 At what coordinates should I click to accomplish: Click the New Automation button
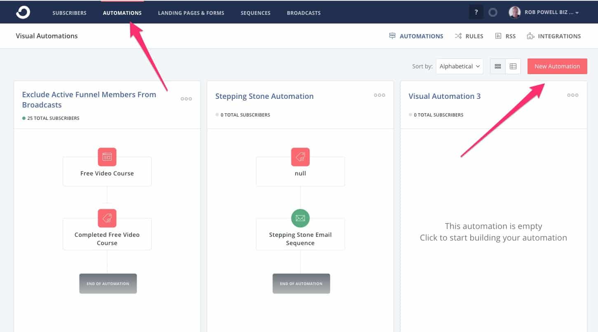557,66
